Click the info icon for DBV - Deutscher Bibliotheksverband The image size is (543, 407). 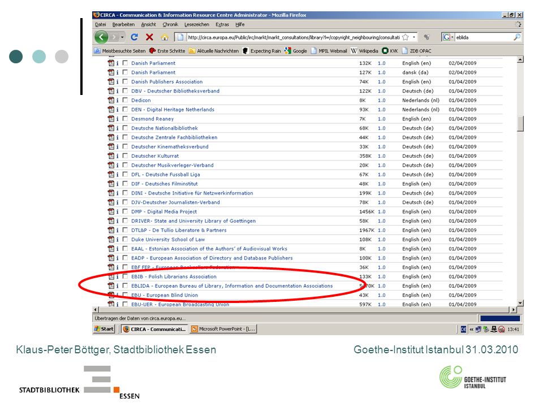click(118, 91)
